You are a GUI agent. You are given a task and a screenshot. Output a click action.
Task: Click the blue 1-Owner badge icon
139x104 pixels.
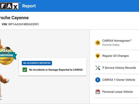click(98, 80)
